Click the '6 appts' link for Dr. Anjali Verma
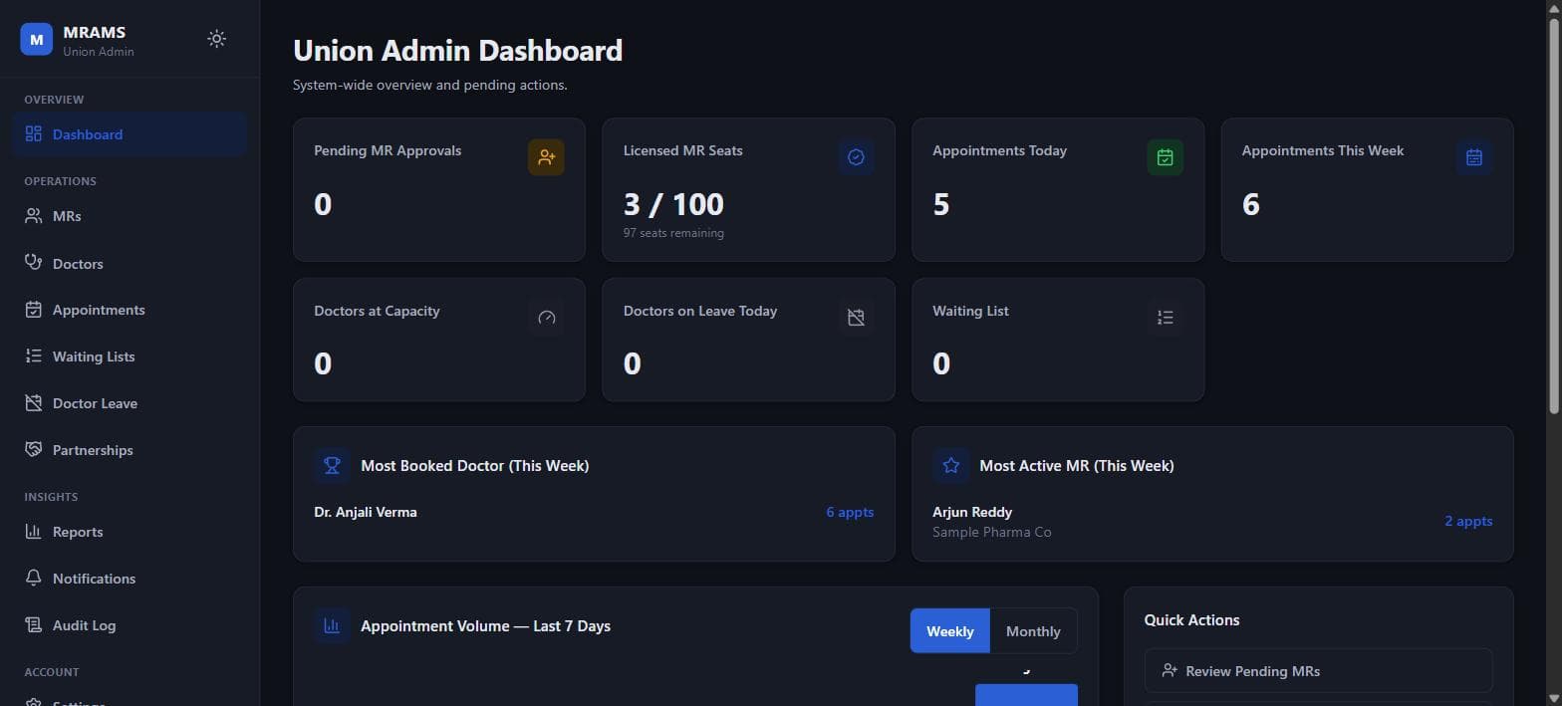 (850, 512)
